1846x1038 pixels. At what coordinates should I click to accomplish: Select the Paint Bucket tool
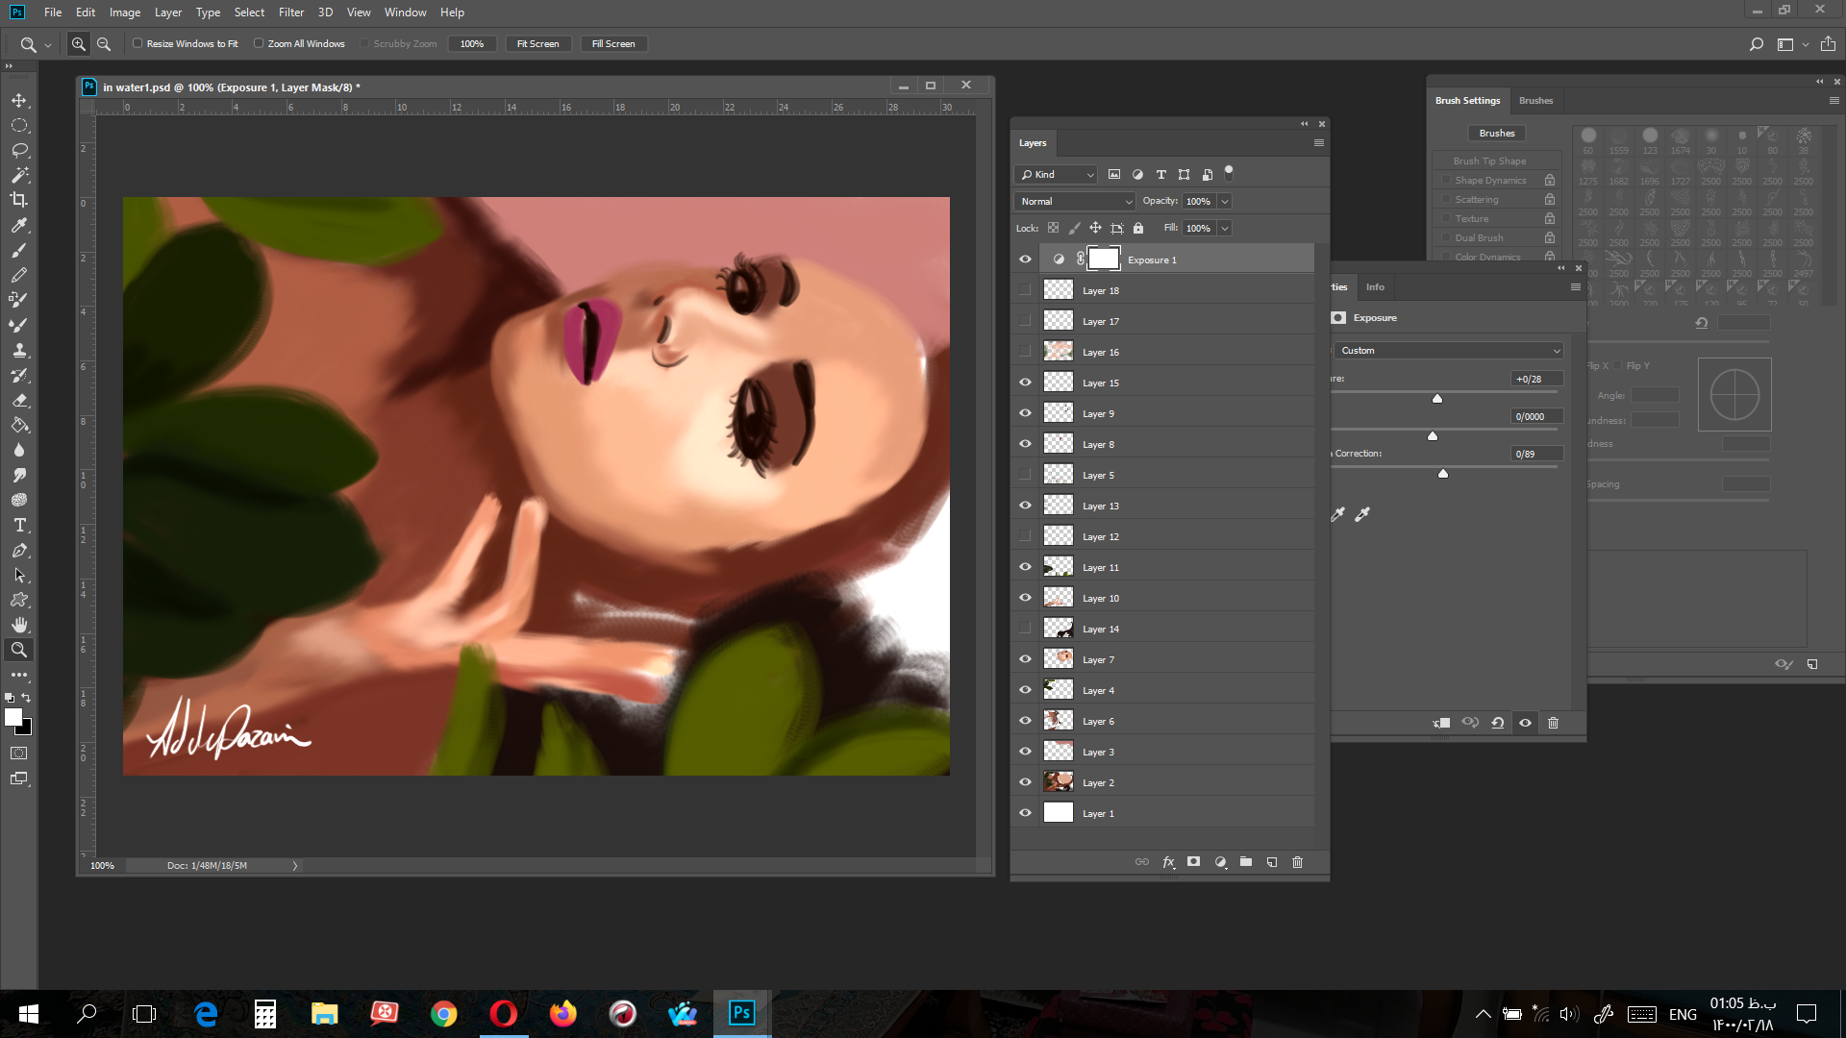tap(19, 425)
